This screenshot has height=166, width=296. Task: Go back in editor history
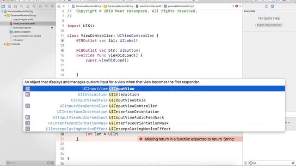pos(64,6)
